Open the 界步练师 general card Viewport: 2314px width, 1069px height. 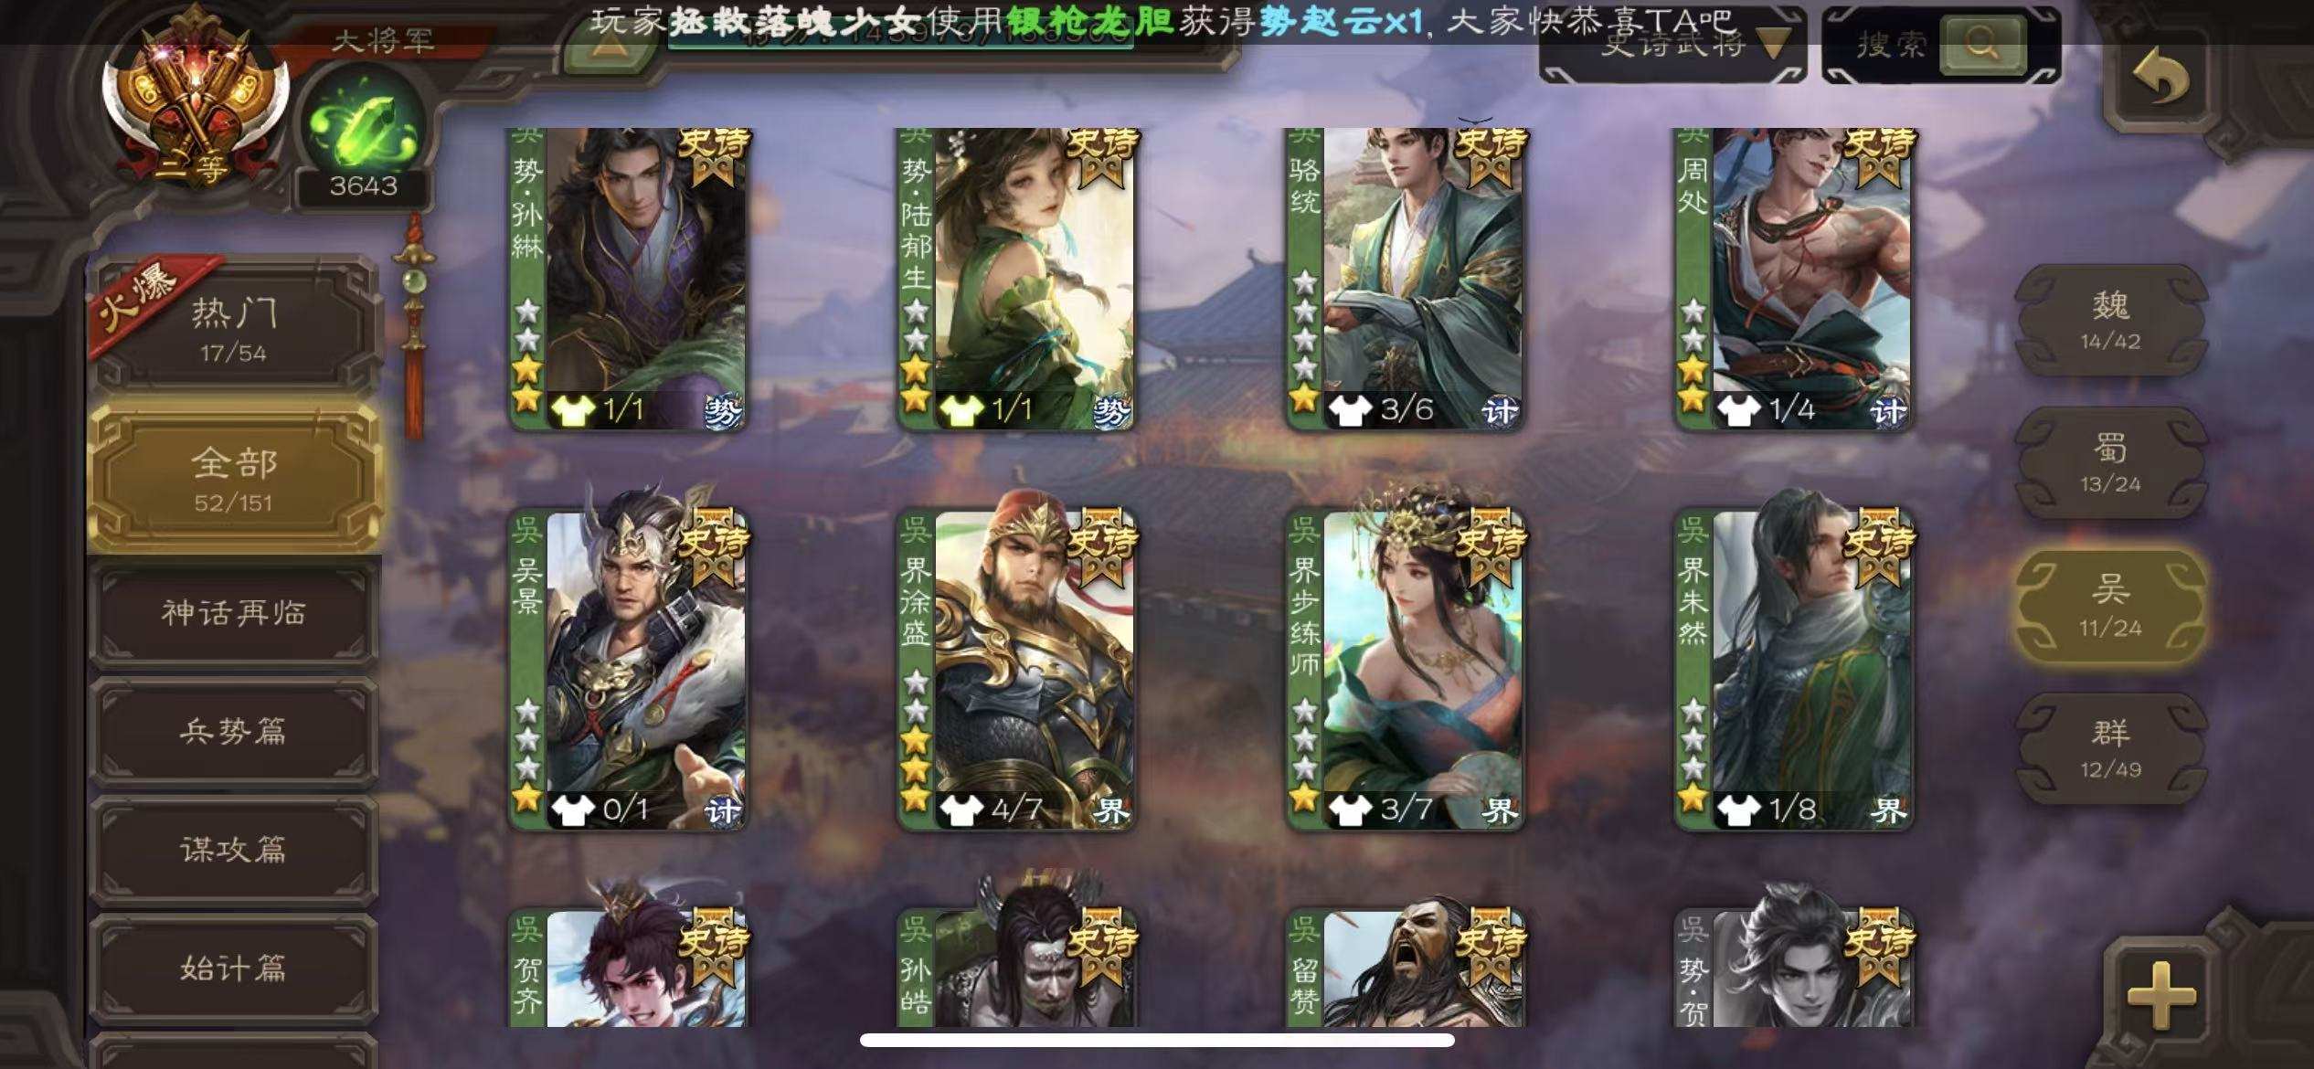1405,671
